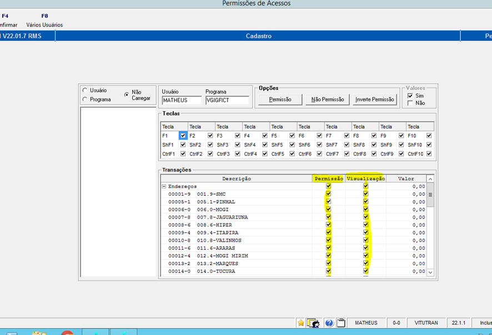Click the transactions list scrollbar thumb
Viewport: 492px width, 335px height.
(x=430, y=195)
